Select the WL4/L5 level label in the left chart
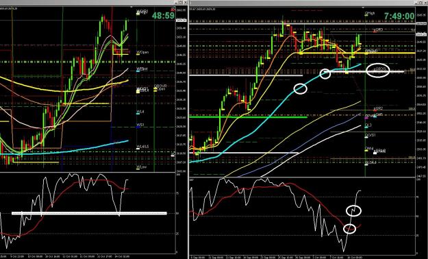Screen dimensions: 428x259 point(142,147)
